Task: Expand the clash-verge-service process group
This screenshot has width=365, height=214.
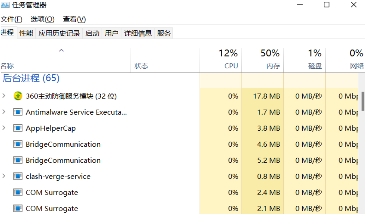Action: point(4,176)
